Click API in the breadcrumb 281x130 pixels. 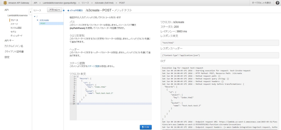tap(35, 3)
